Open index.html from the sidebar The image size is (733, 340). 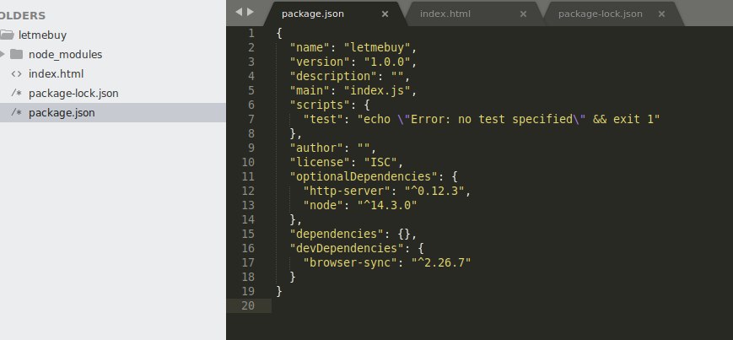57,74
